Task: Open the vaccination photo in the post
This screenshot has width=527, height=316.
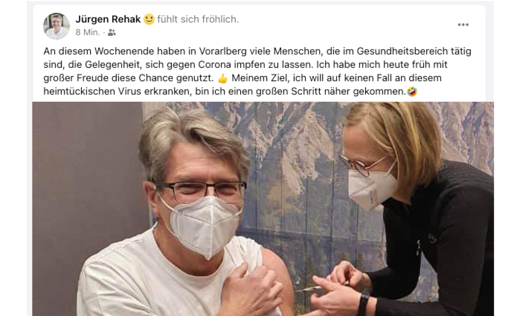Action: click(x=263, y=209)
